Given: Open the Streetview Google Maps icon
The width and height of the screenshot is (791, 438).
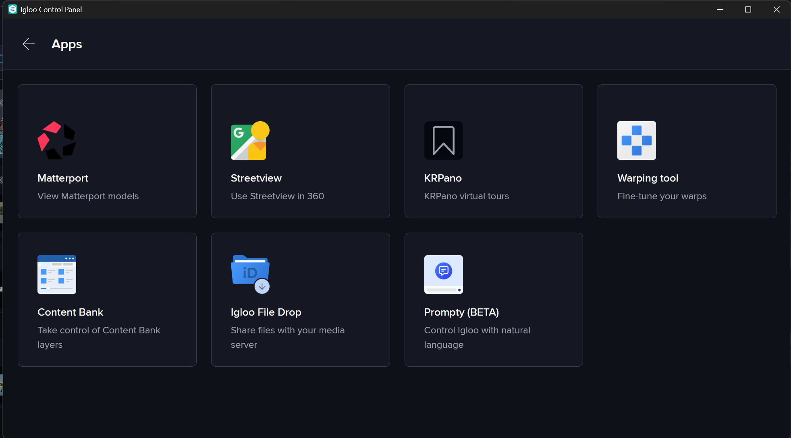Looking at the screenshot, I should (250, 140).
